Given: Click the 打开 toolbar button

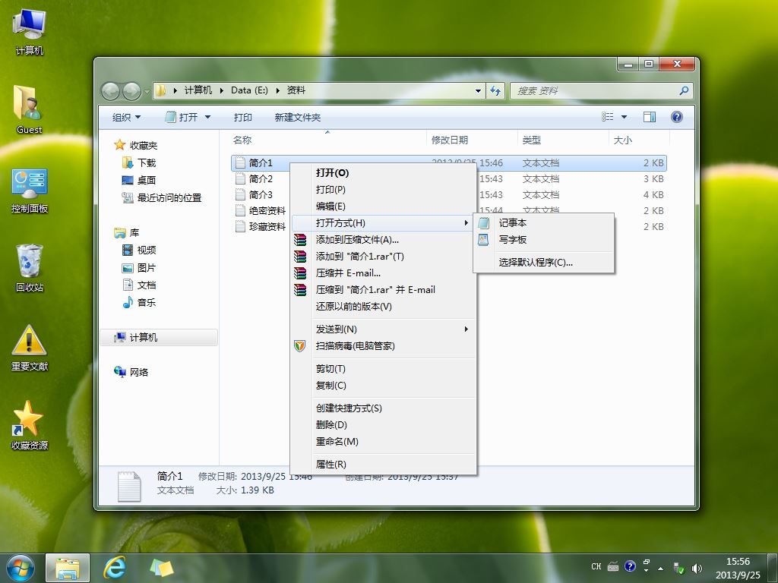Looking at the screenshot, I should (x=182, y=117).
